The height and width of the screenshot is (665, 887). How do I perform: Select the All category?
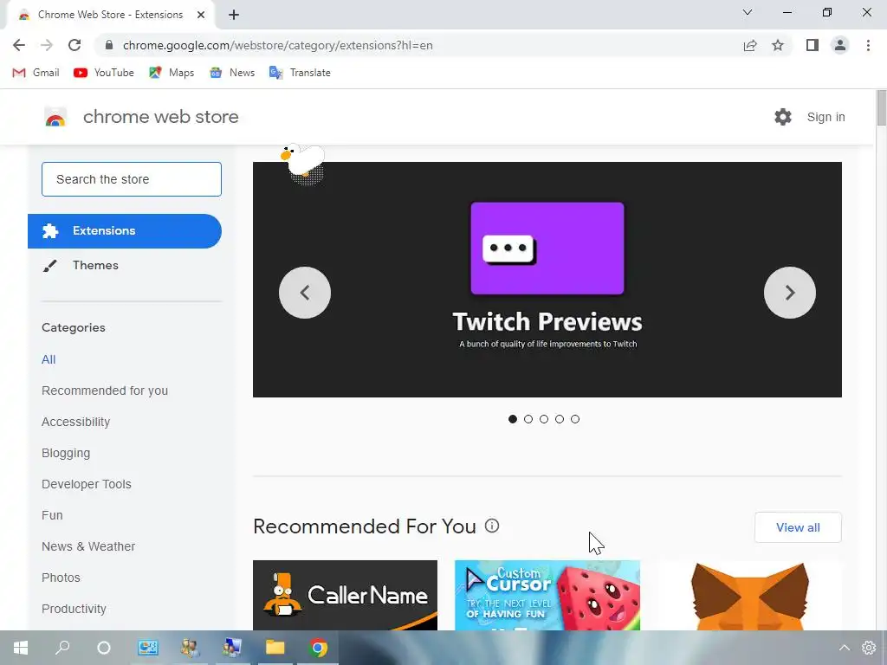[x=49, y=359]
